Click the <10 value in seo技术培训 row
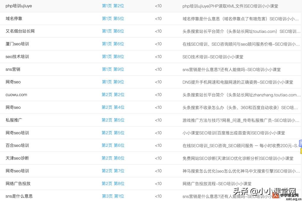Image resolution: width=302 pixels, height=201 pixels. pyautogui.click(x=158, y=57)
